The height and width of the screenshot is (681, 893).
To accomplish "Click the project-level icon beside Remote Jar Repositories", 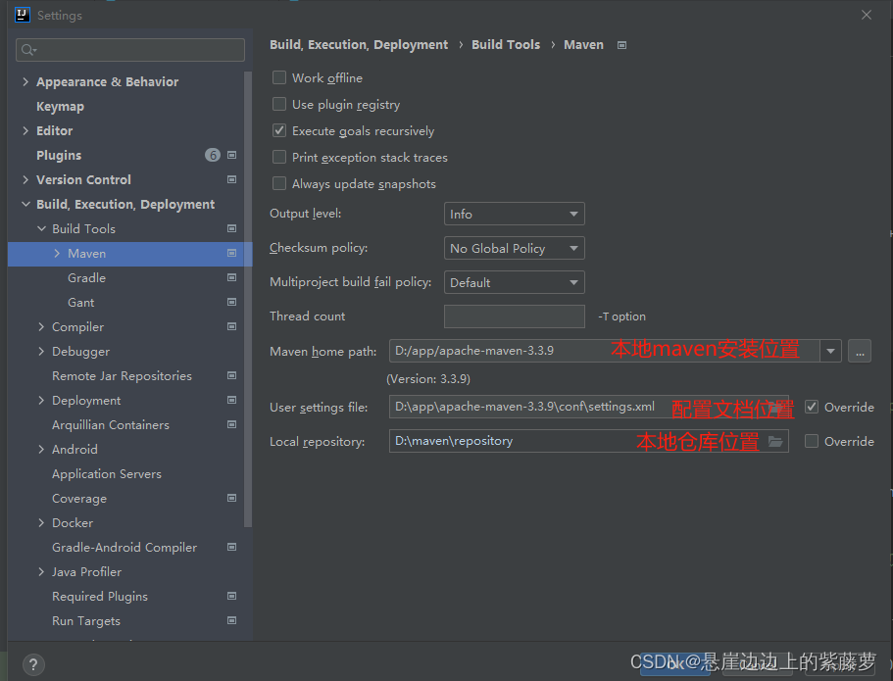I will pyautogui.click(x=231, y=375).
